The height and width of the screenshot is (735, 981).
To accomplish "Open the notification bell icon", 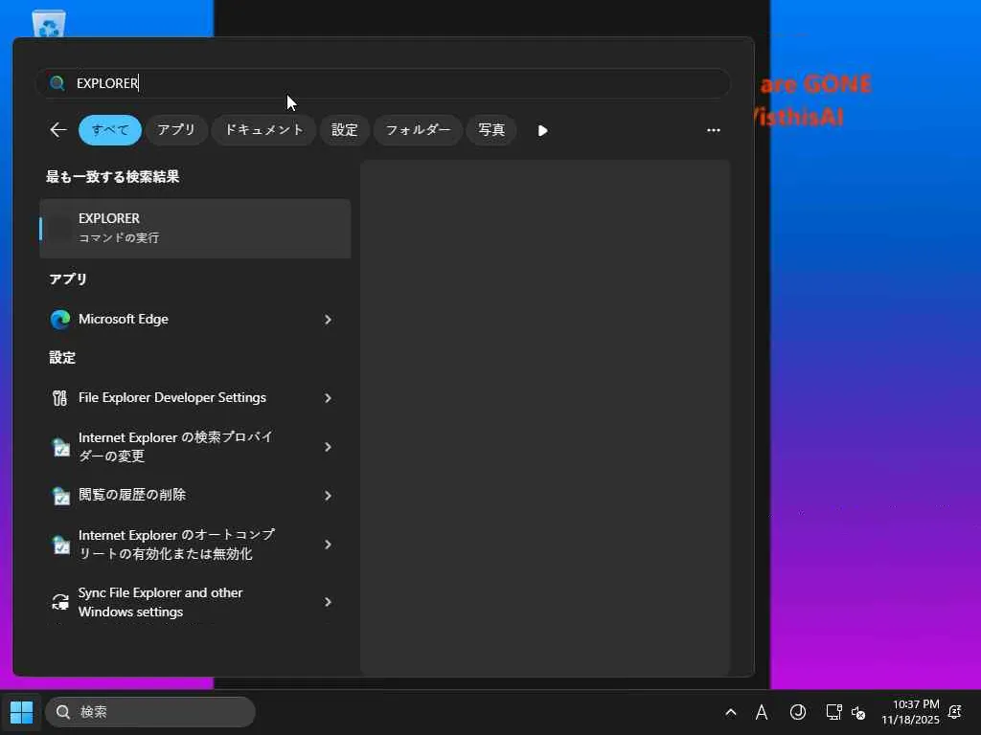I will pyautogui.click(x=955, y=712).
